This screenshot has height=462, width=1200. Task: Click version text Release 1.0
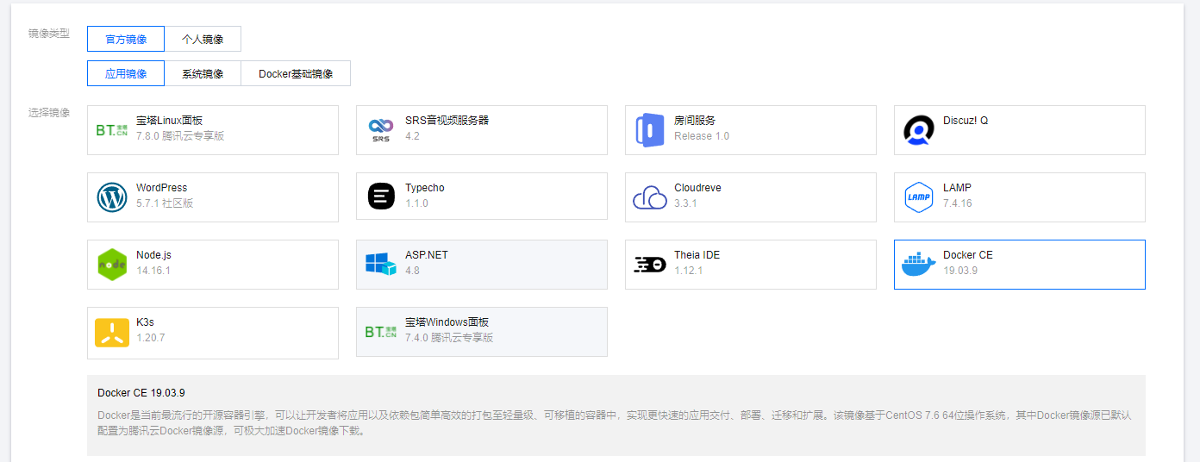[702, 136]
